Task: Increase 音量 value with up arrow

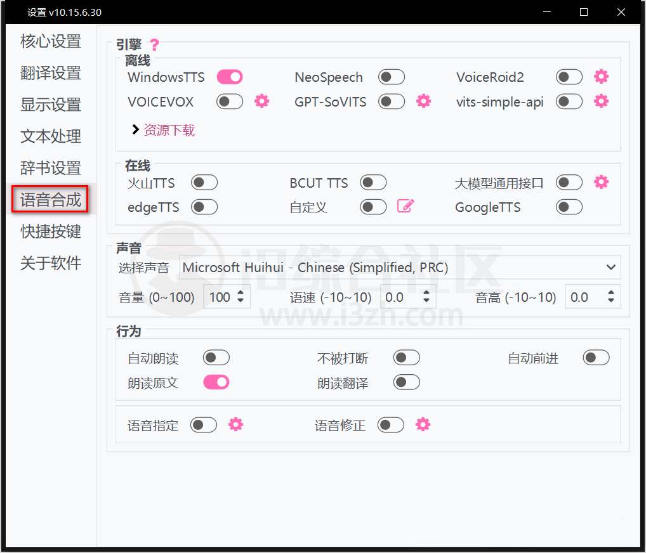Action: (241, 294)
